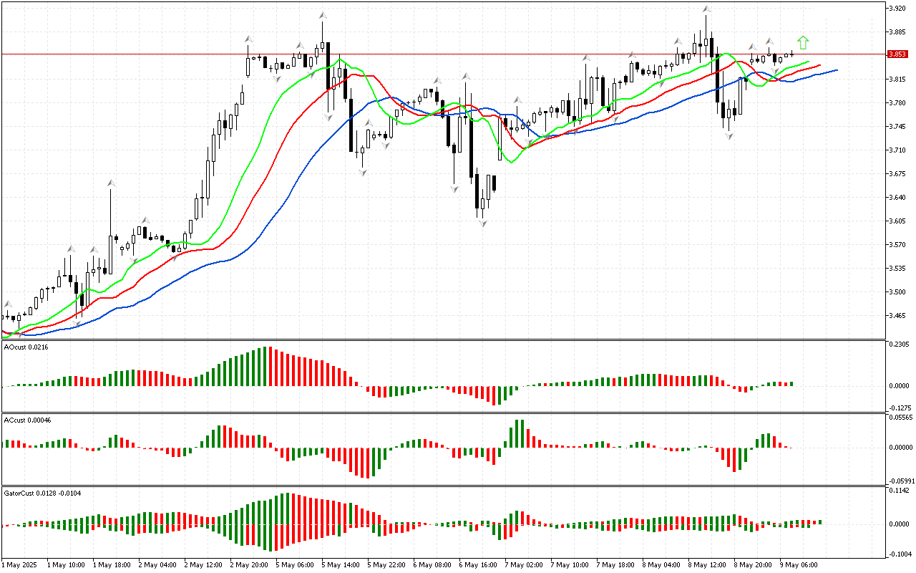916x573 pixels.
Task: Click the up fractal above the 2 May 20:00 candle
Action: click(248, 39)
